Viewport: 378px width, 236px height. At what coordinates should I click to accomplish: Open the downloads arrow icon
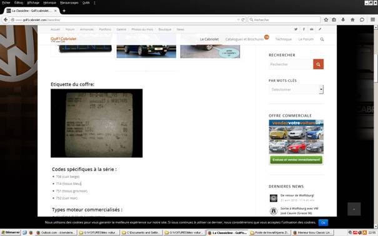(343, 20)
